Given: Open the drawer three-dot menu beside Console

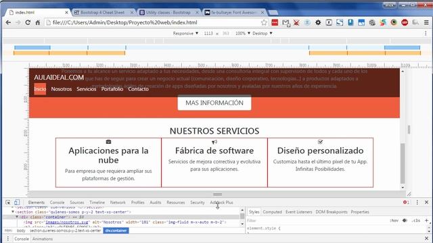Looking at the screenshot, I should tap(7, 238).
